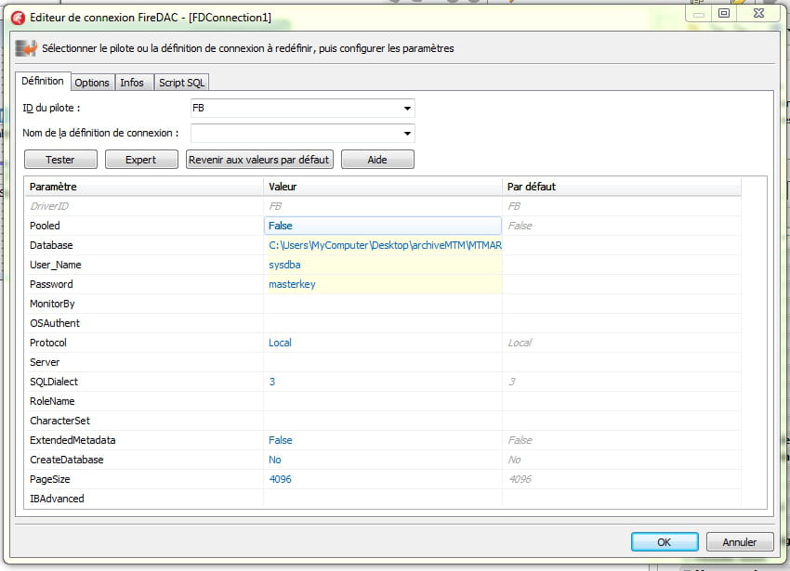Close the FireDAC connection editor window
The width and height of the screenshot is (790, 571).
(758, 14)
